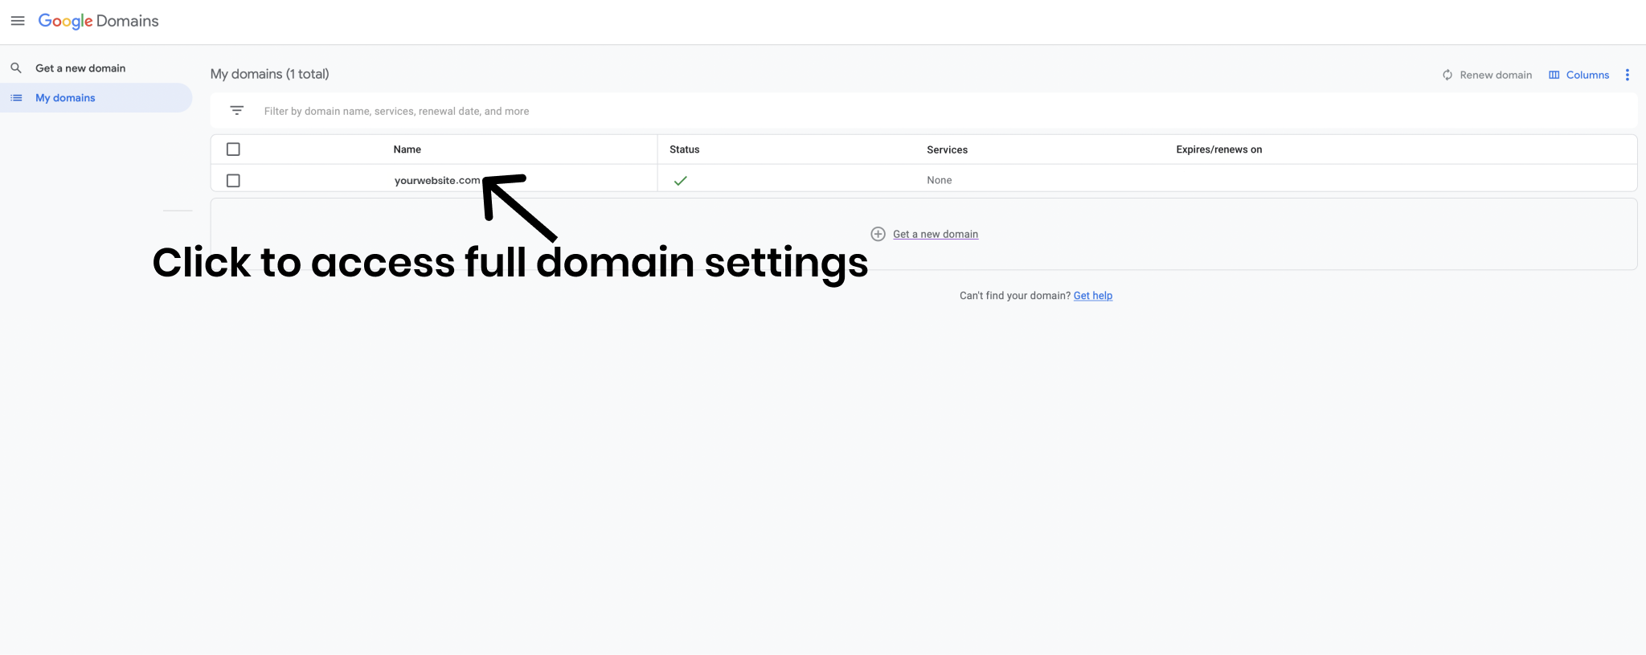The image size is (1646, 655).
Task: Open the filter icon in the filter bar
Action: (x=237, y=111)
